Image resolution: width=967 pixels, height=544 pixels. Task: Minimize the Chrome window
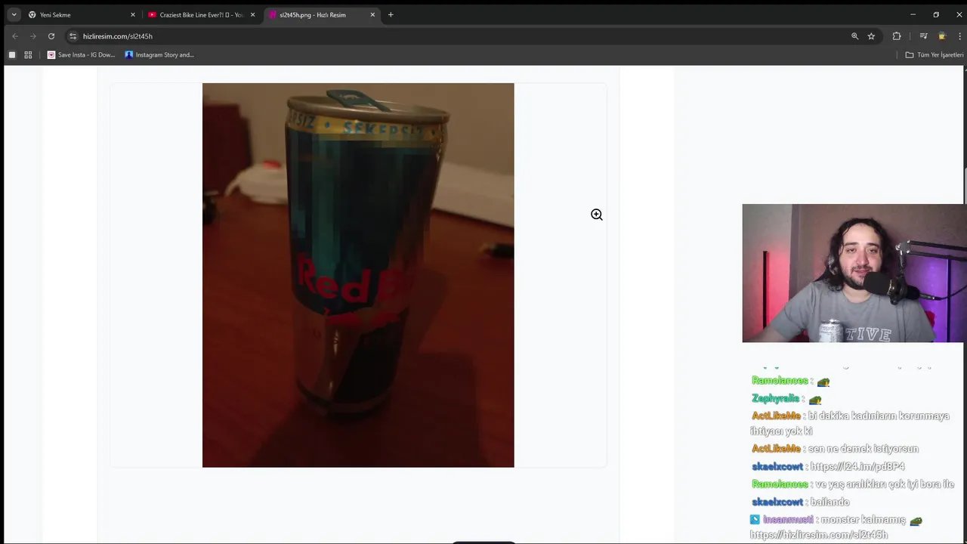coord(913,14)
